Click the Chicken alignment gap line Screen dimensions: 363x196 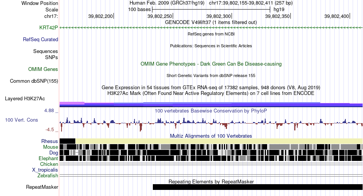click(x=211, y=164)
